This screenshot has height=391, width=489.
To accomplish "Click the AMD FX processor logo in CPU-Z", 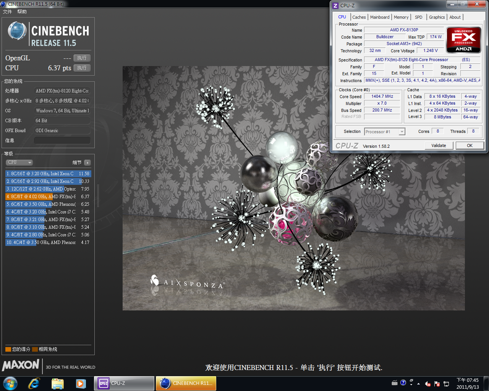I will point(463,40).
